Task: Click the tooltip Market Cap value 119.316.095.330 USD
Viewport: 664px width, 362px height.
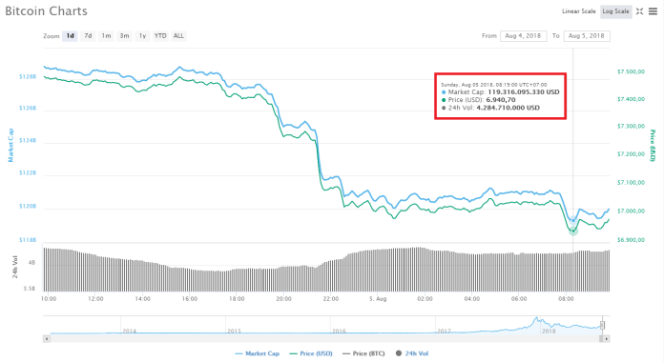Action: (524, 91)
